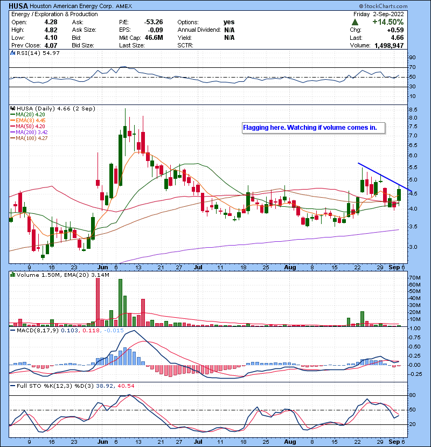431x447 pixels.
Task: Click the MA(100) 4.27 legend entry
Action: tap(29, 138)
